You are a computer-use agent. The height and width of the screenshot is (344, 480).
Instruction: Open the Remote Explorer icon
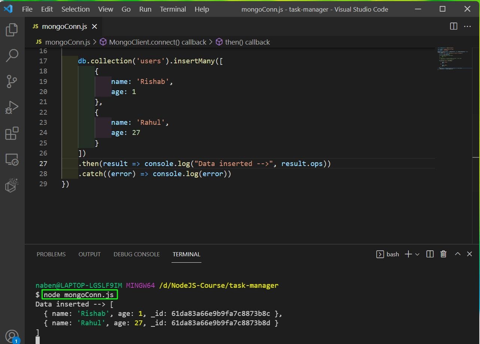pyautogui.click(x=12, y=159)
